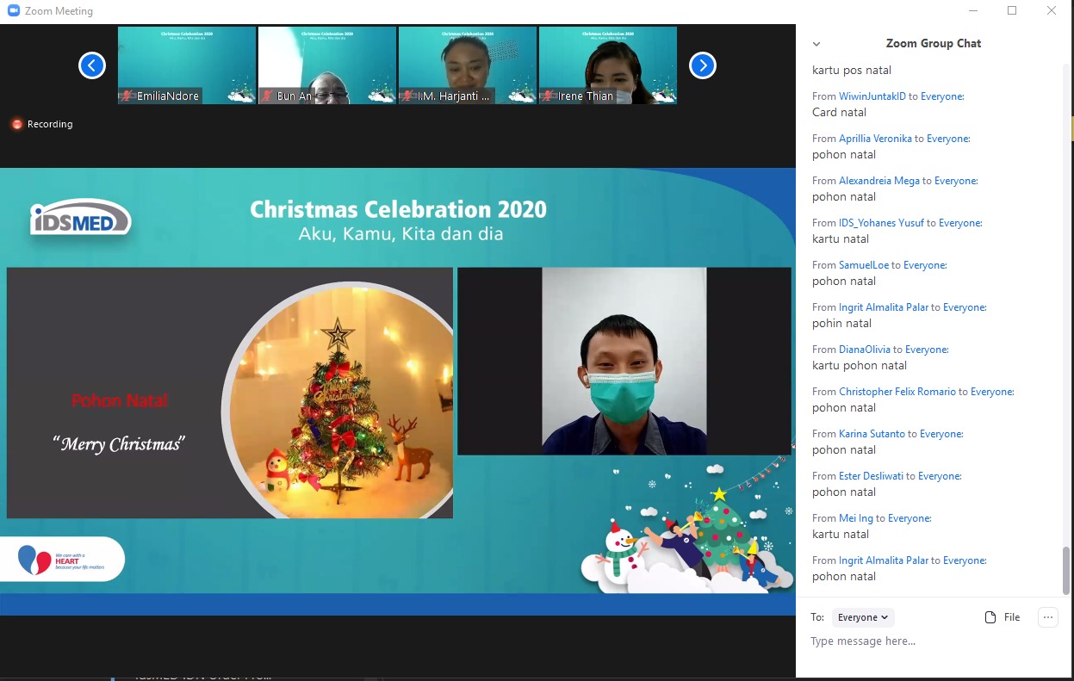Click the muted mic icon on Bun An's tile

[268, 96]
